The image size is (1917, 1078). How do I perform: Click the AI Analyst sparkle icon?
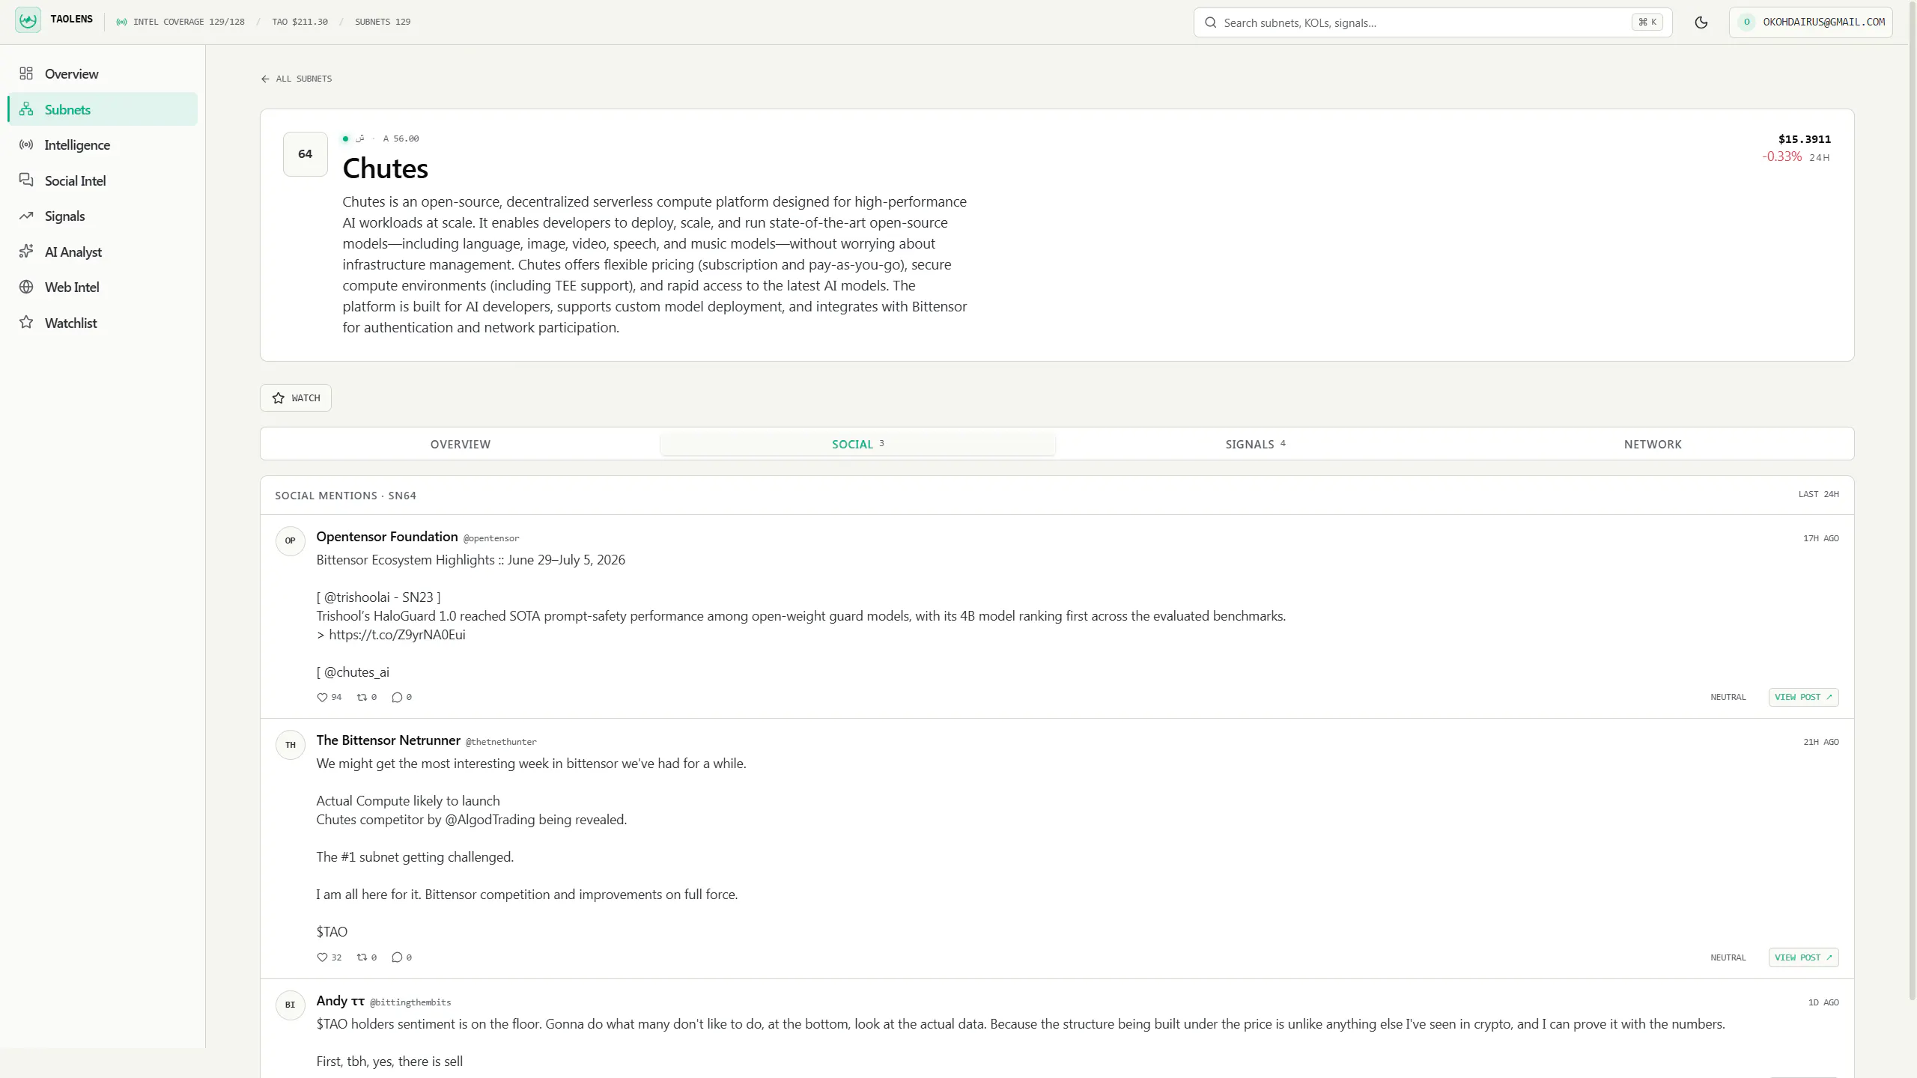click(x=26, y=252)
